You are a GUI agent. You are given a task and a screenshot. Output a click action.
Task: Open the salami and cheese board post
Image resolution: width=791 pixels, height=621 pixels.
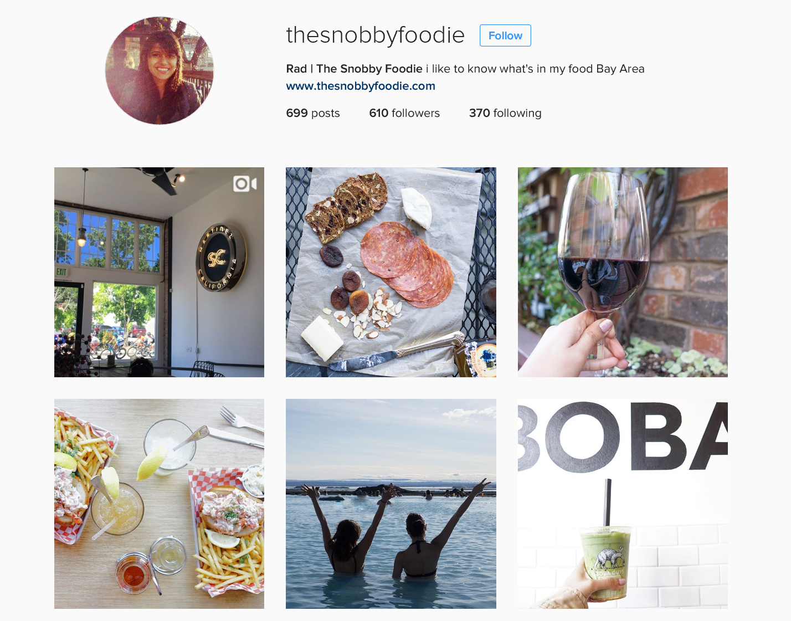coord(391,272)
